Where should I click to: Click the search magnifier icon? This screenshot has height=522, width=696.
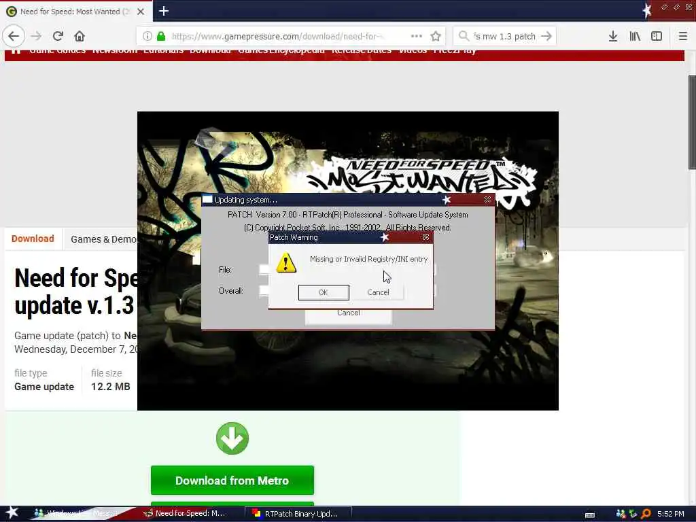click(464, 36)
